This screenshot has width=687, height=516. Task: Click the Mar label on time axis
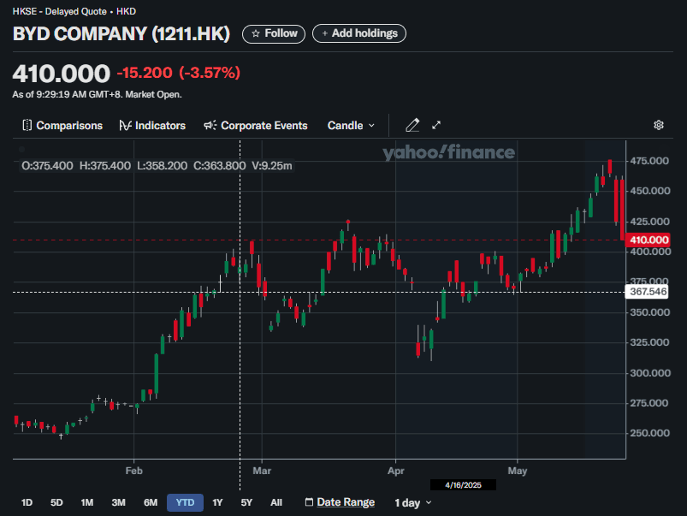[262, 471]
